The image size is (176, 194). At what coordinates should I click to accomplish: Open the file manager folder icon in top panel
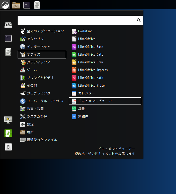[x=16, y=5]
